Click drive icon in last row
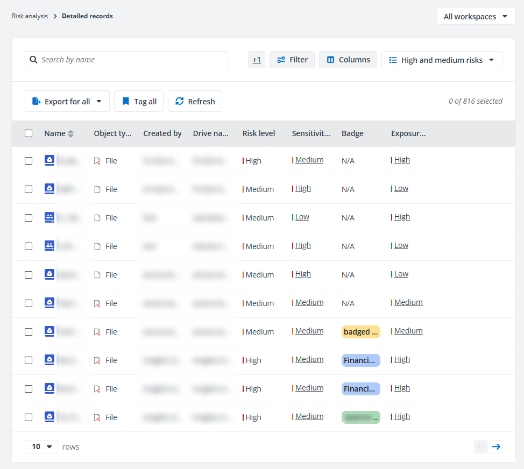This screenshot has width=524, height=469. 49,417
